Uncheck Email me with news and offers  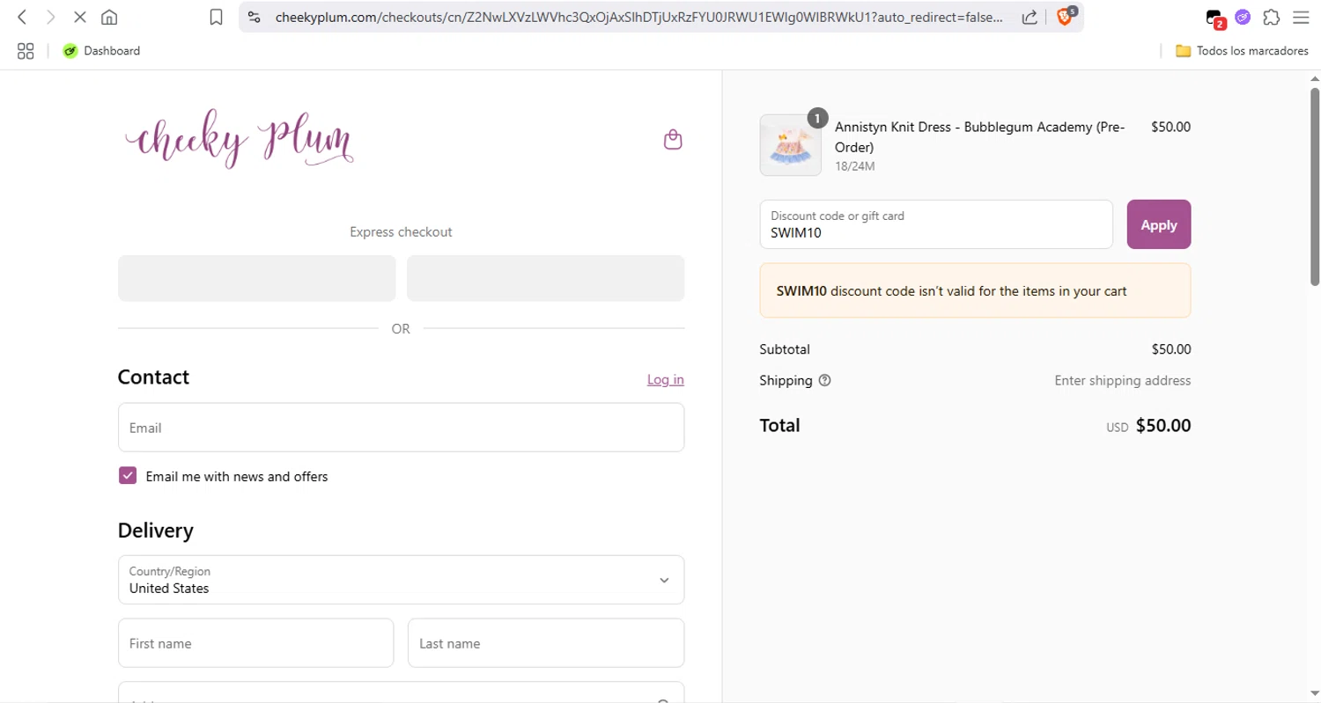pyautogui.click(x=128, y=476)
